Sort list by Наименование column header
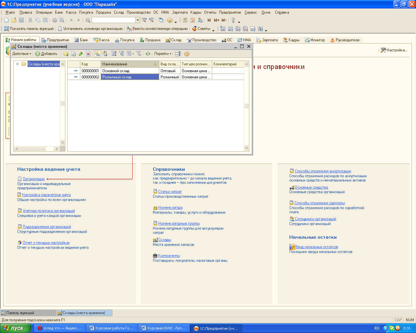416x333 pixels. [x=127, y=64]
